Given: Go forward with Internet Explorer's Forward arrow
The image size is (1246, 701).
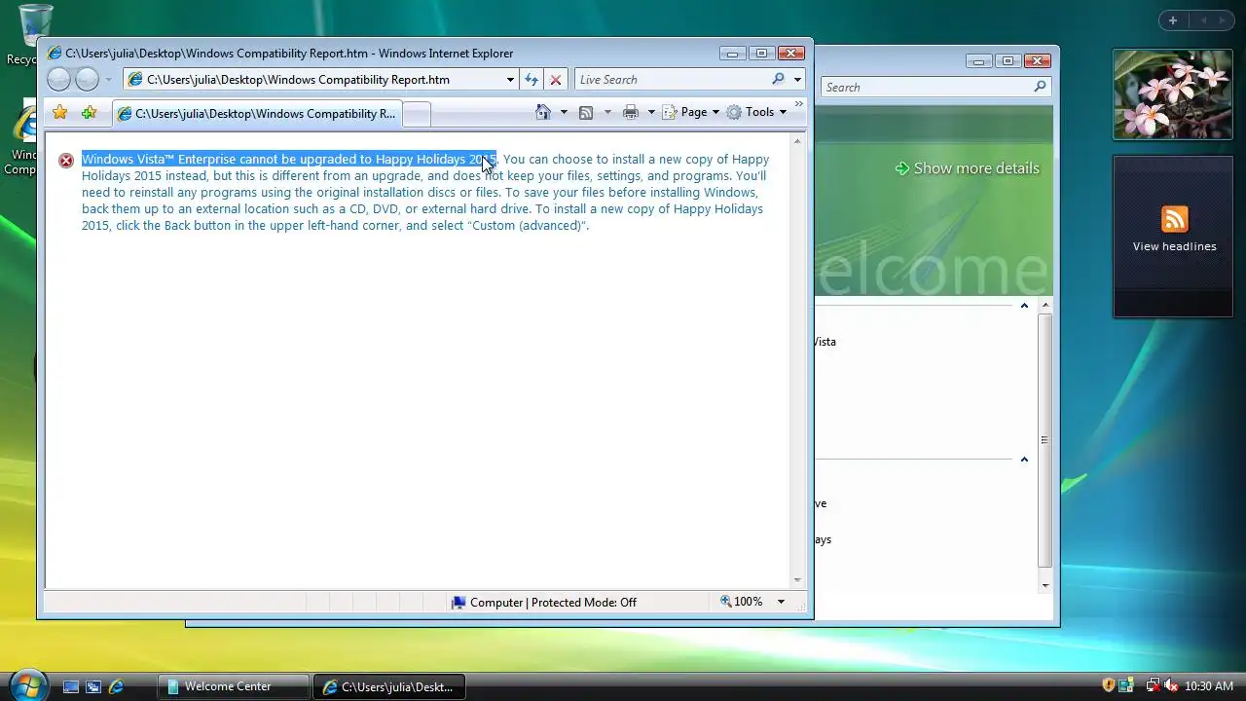Looking at the screenshot, I should click(x=88, y=80).
